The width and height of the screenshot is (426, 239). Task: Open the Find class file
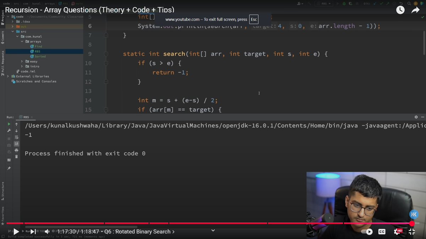[x=36, y=46]
